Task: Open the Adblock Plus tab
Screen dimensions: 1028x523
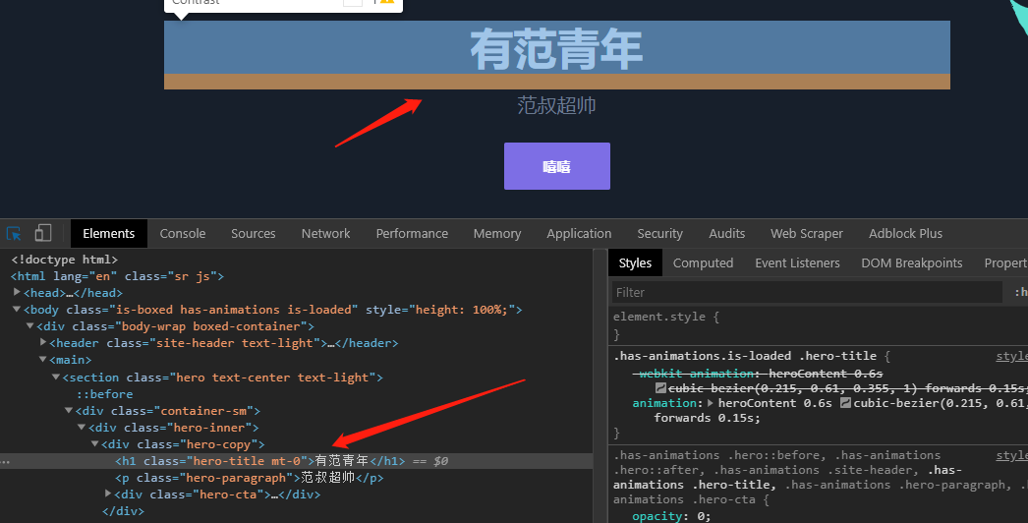Action: point(905,234)
